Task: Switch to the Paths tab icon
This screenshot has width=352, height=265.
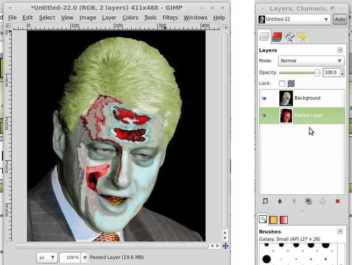Action: tap(290, 37)
